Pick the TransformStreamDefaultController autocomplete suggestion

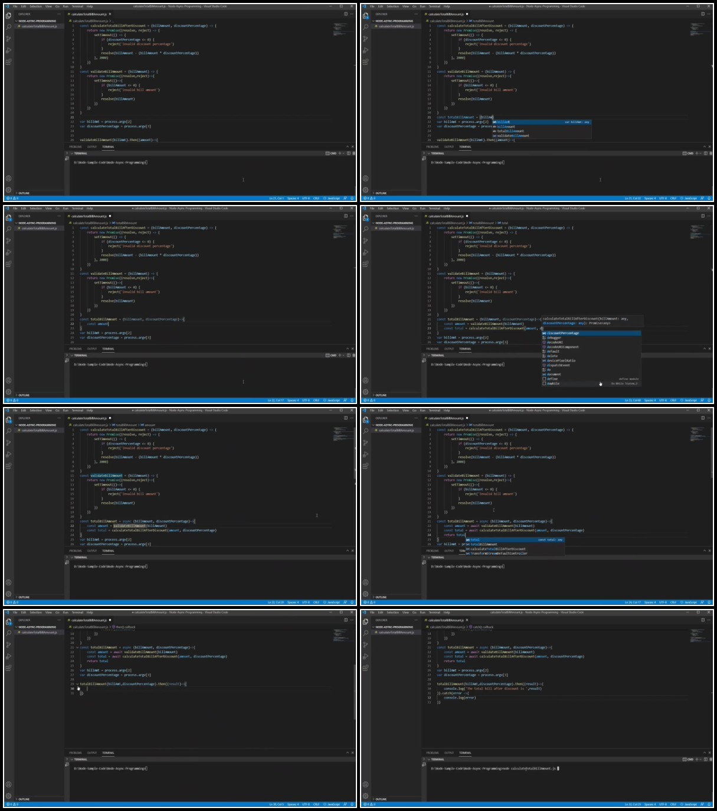click(x=515, y=553)
